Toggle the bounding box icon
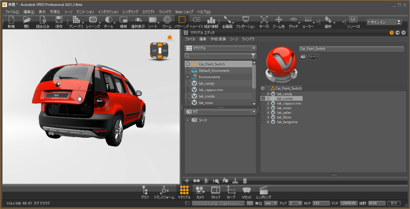410x209 pixels. 182,20
